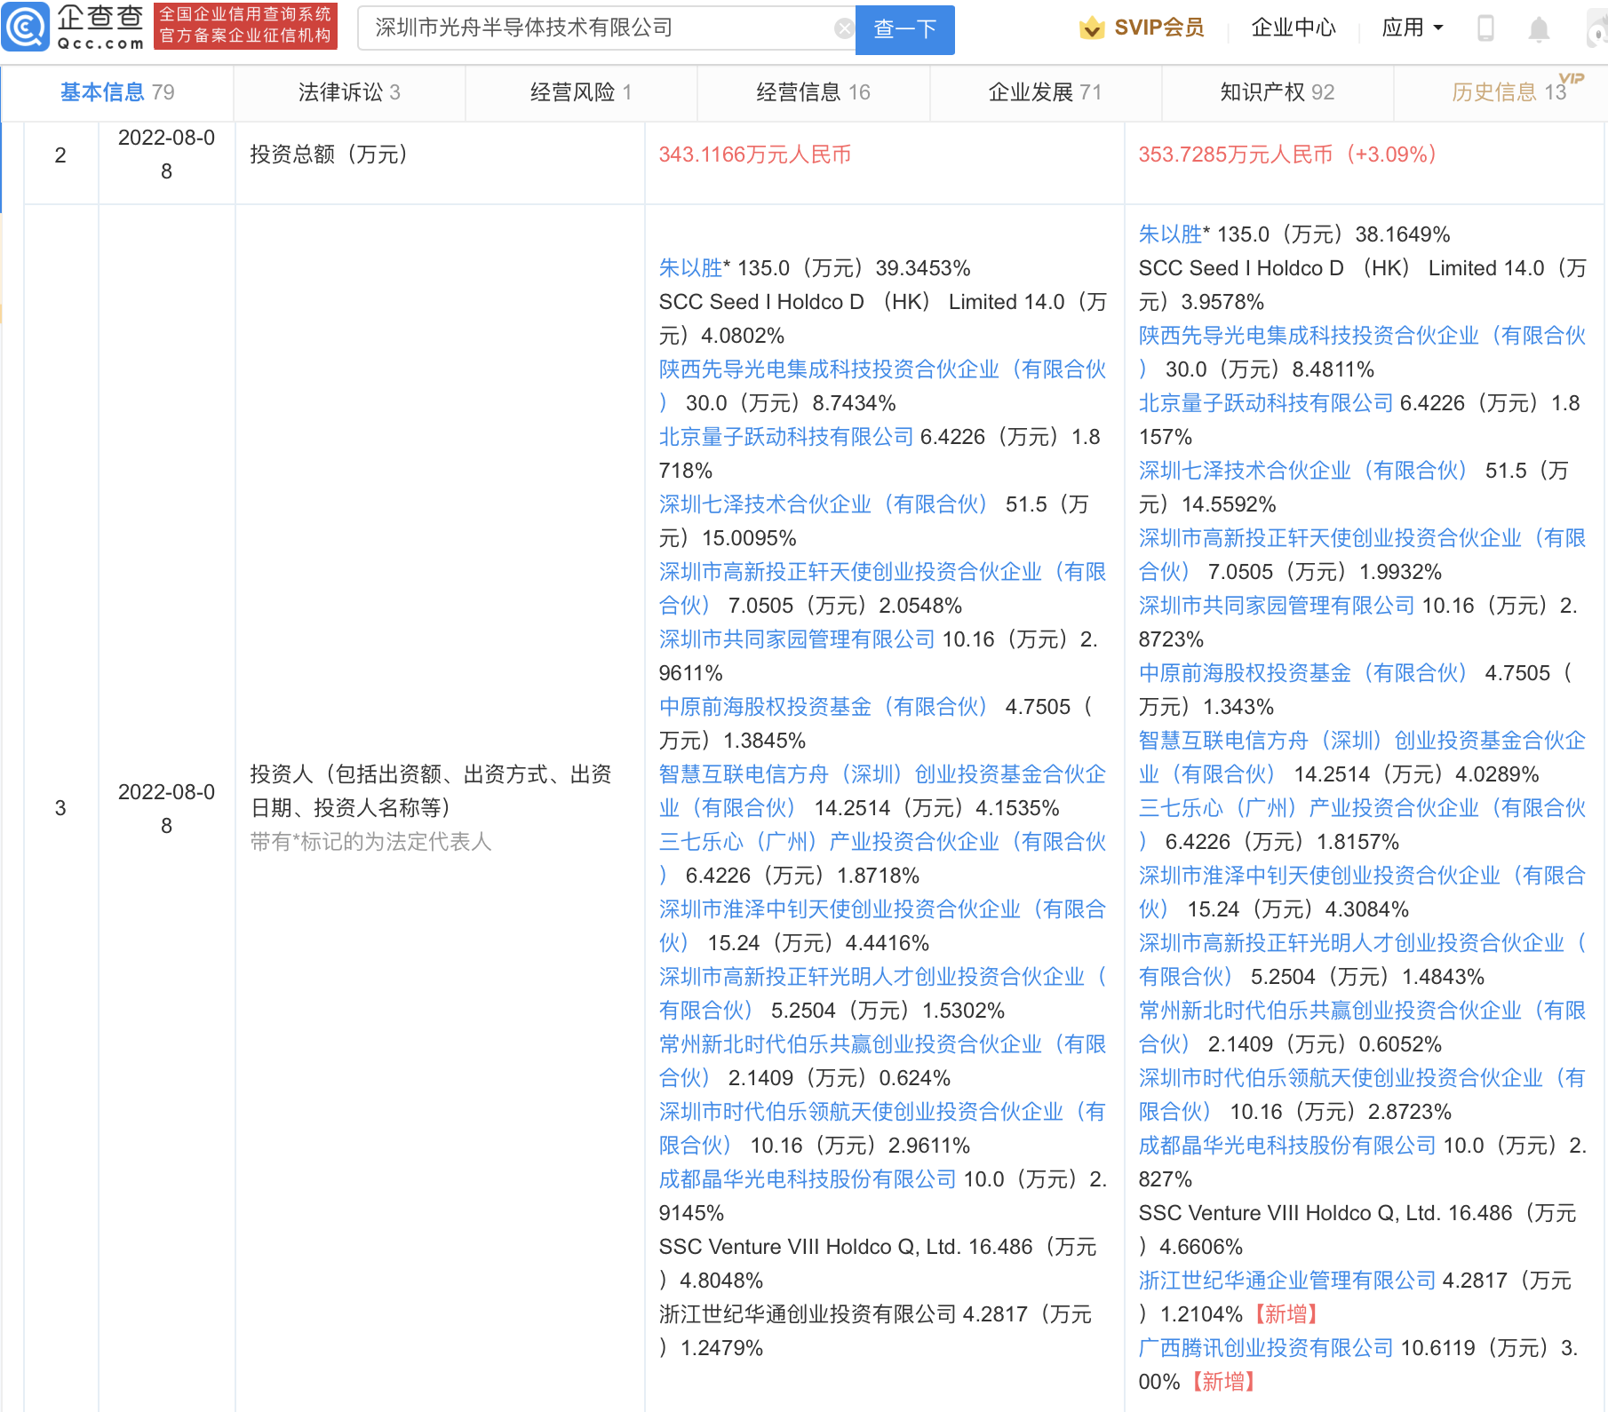Image resolution: width=1608 pixels, height=1412 pixels.
Task: Open SVIP会员 membership link
Action: click(x=1158, y=28)
